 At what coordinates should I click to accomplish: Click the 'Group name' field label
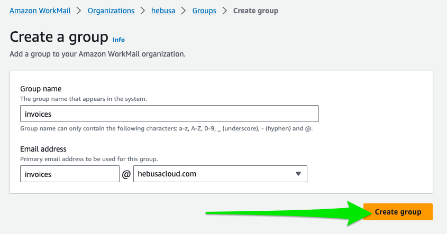click(x=41, y=89)
